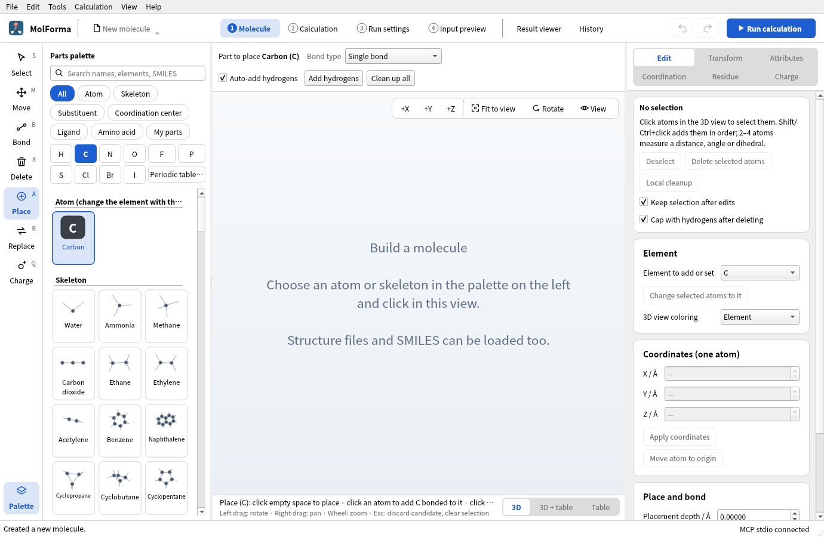Toggle the Palette panel button
The image size is (824, 537).
[x=21, y=498]
